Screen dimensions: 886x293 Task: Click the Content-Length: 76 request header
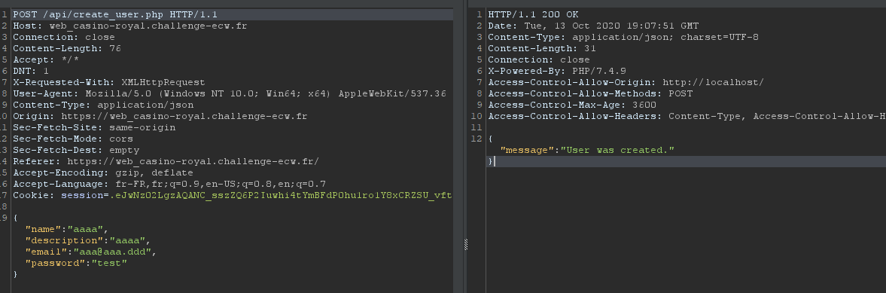[x=67, y=49]
